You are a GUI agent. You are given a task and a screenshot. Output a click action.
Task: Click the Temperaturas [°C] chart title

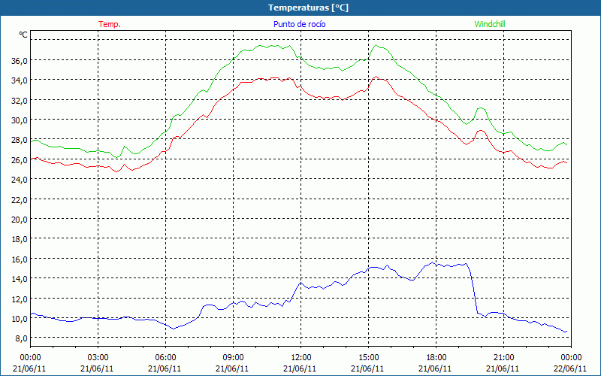pyautogui.click(x=308, y=8)
